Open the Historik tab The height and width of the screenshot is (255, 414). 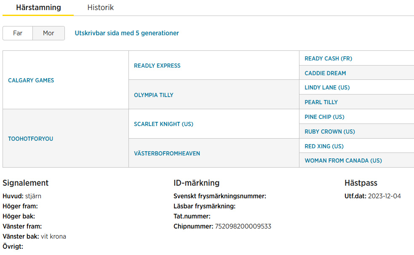tap(100, 8)
